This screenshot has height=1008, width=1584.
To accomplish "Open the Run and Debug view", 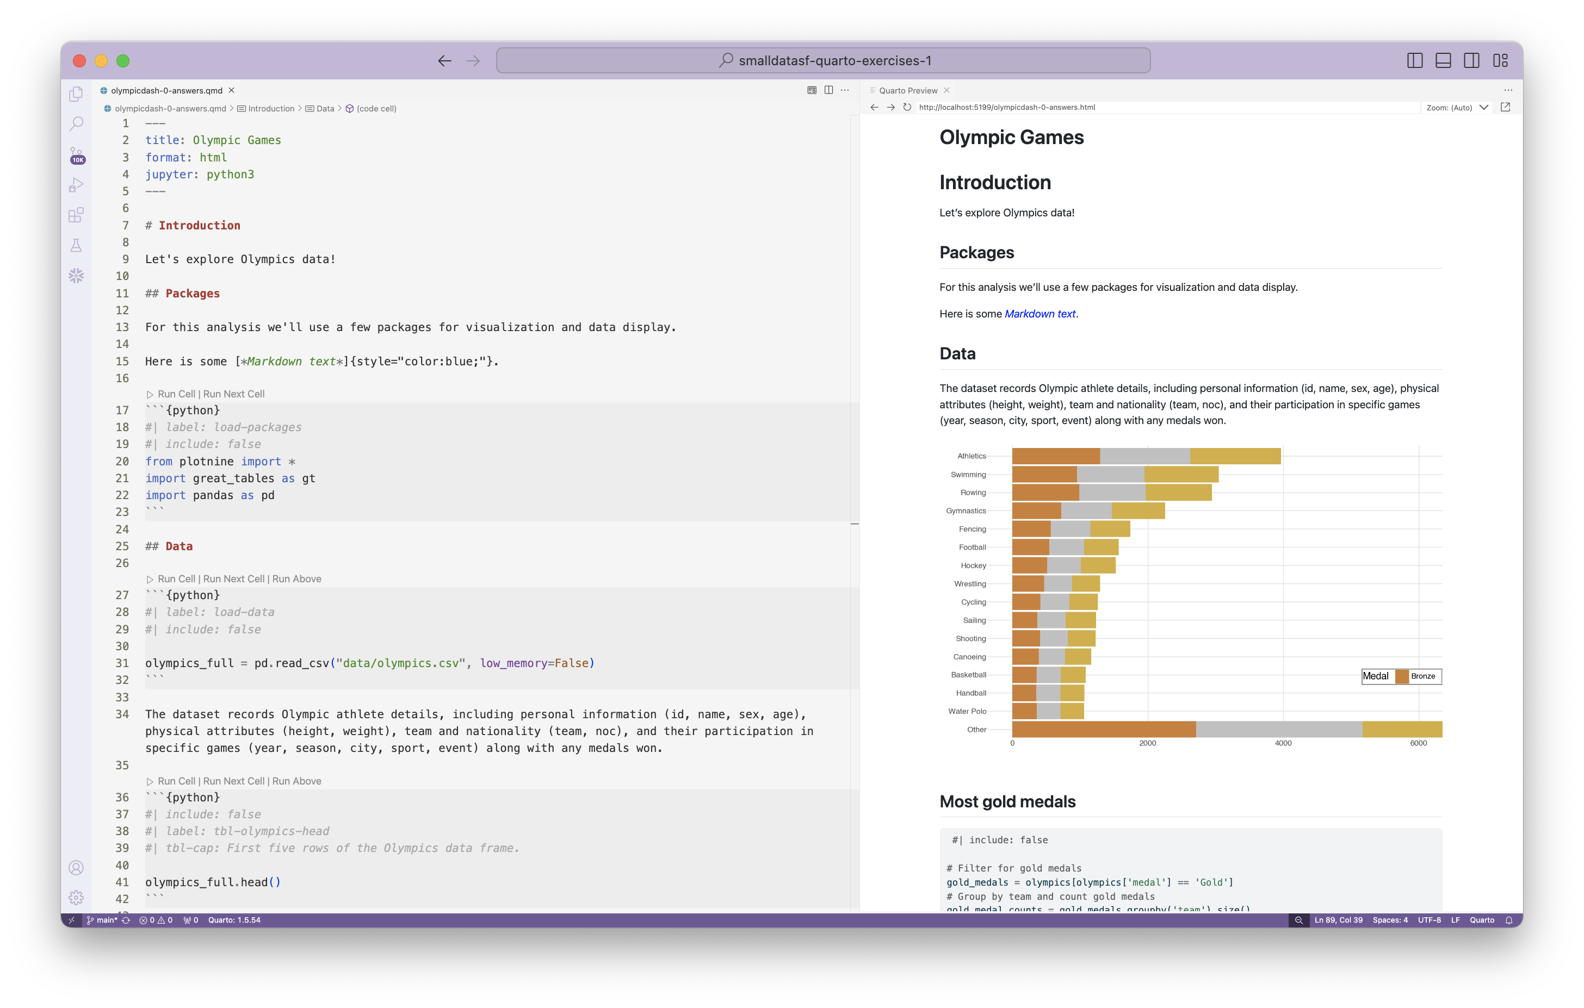I will point(76,185).
